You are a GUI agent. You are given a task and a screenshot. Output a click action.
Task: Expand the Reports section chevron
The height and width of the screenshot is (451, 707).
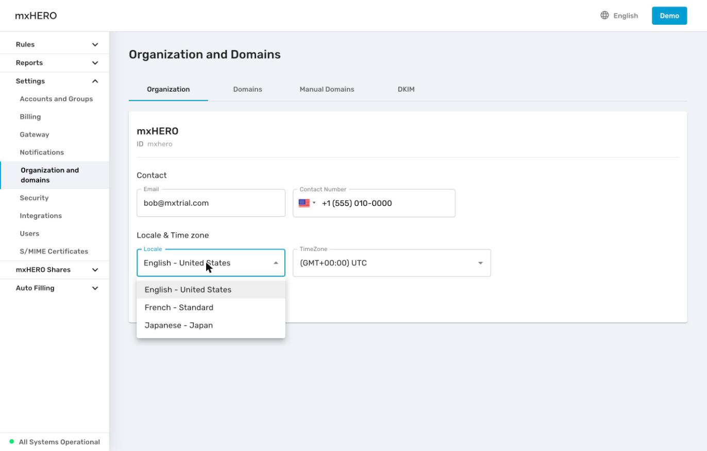click(95, 63)
